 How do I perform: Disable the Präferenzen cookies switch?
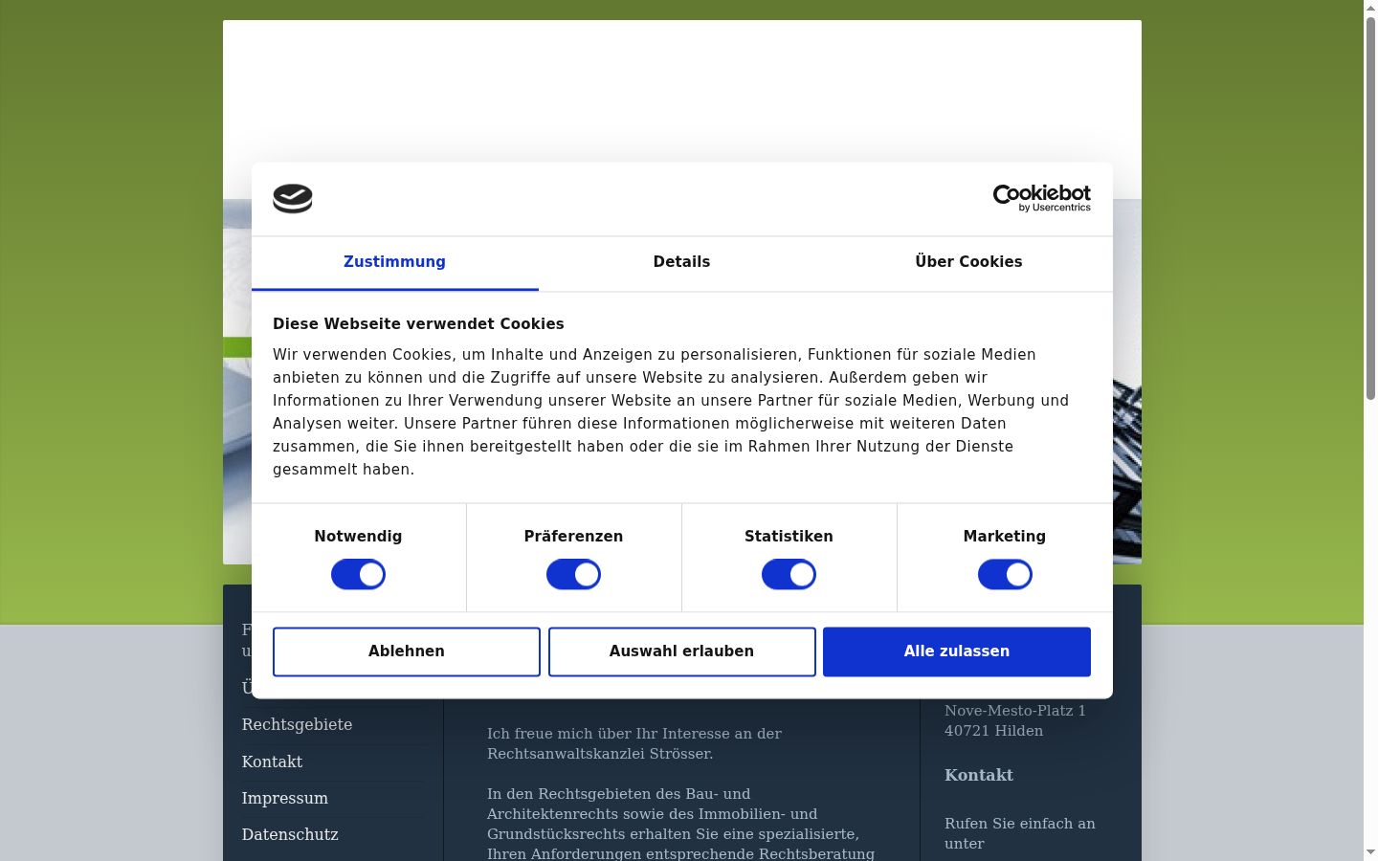click(573, 575)
